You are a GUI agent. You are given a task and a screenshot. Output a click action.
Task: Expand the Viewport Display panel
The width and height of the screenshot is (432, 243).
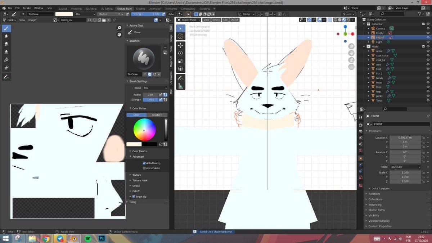pyautogui.click(x=379, y=221)
